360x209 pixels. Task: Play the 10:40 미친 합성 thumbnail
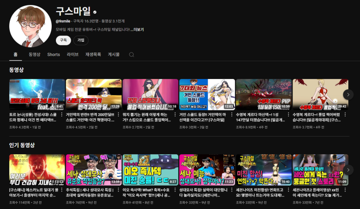(264, 170)
